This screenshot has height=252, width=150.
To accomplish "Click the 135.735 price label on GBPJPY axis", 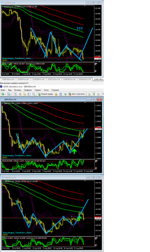I will pos(98,183).
